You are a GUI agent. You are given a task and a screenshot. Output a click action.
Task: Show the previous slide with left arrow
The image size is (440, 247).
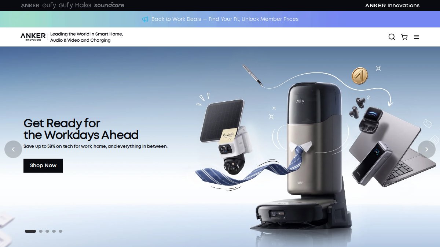[x=13, y=149]
